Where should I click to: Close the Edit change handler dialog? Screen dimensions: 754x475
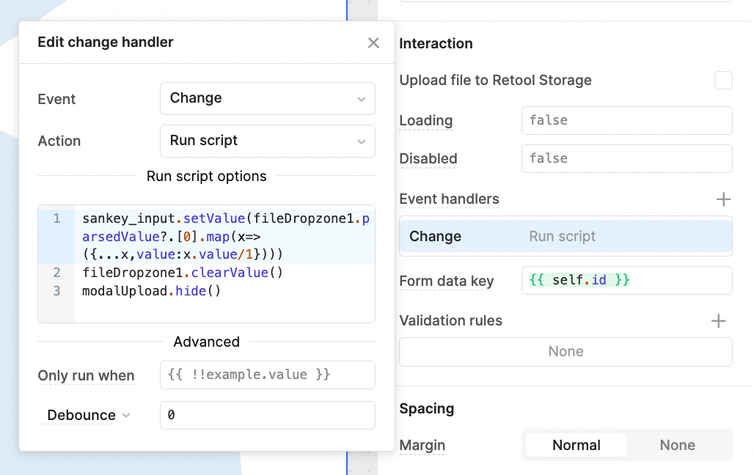[373, 43]
